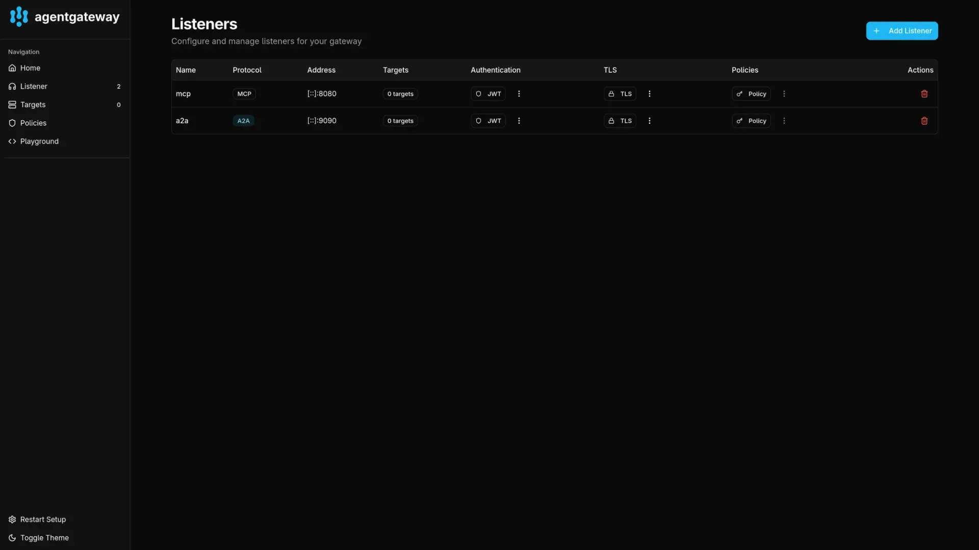Open JWT authentication for mcp listener
This screenshot has height=550, width=979.
488,94
